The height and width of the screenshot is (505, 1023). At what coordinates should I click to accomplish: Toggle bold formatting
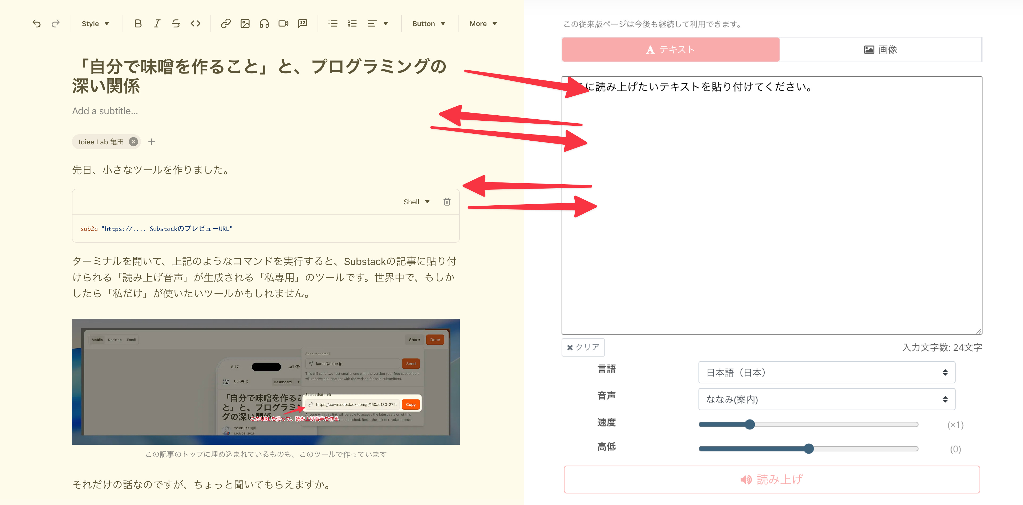[137, 23]
